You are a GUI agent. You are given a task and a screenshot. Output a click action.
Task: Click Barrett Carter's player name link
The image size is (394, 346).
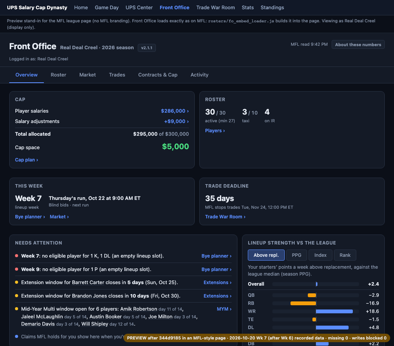pos(88,283)
